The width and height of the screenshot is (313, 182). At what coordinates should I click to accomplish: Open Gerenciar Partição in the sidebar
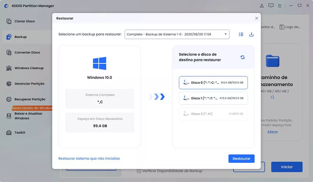pos(29,84)
